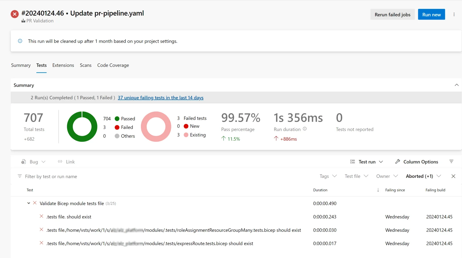Click failed icon for roleAssignmentResourceGroupMany test
This screenshot has width=462, height=258.
pos(42,230)
